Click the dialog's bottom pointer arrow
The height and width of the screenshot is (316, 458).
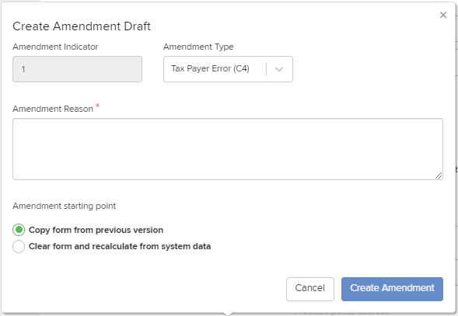[228, 314]
